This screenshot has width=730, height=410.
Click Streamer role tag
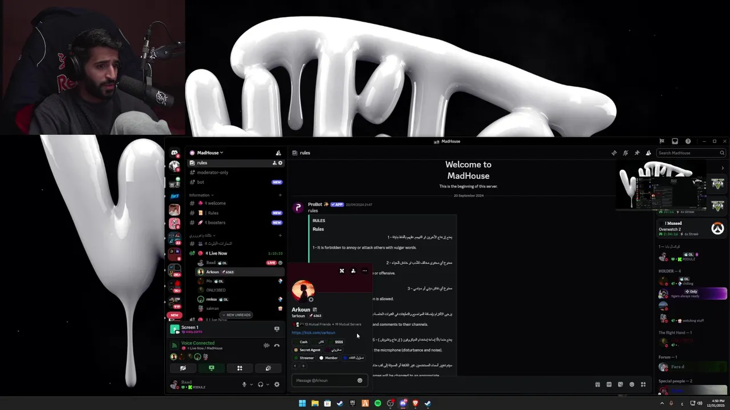coord(304,358)
